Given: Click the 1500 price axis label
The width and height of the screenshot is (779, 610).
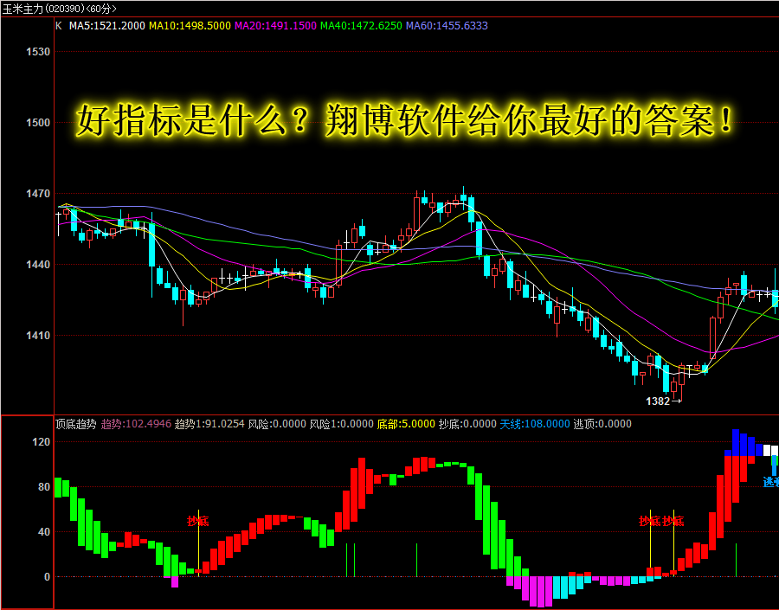Looking at the screenshot, I should [x=38, y=123].
